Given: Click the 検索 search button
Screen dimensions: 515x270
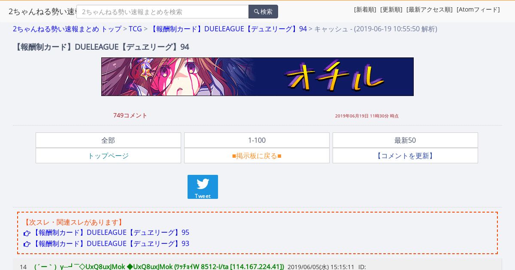Looking at the screenshot, I should 263,12.
